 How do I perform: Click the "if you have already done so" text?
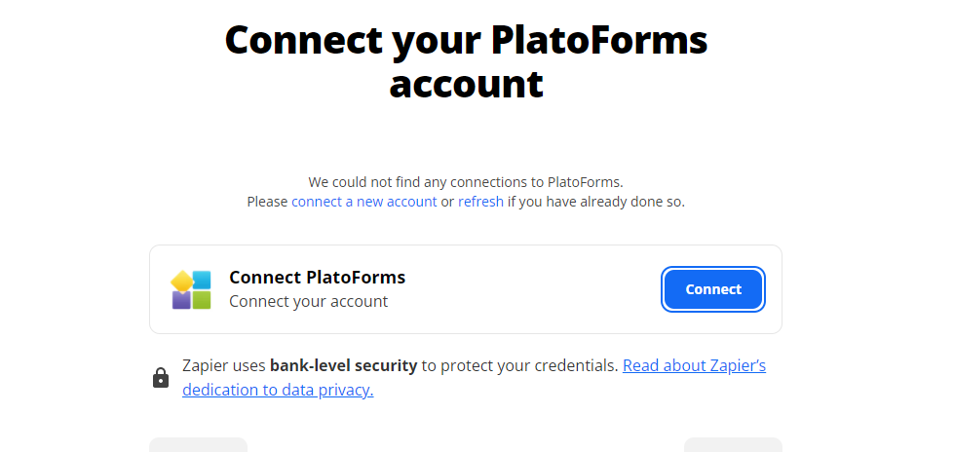[x=595, y=202]
